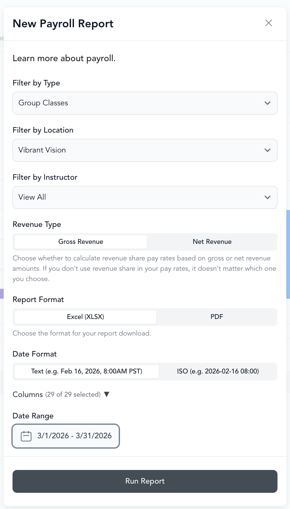
Task: Choose PDF report format
Action: coord(217,317)
